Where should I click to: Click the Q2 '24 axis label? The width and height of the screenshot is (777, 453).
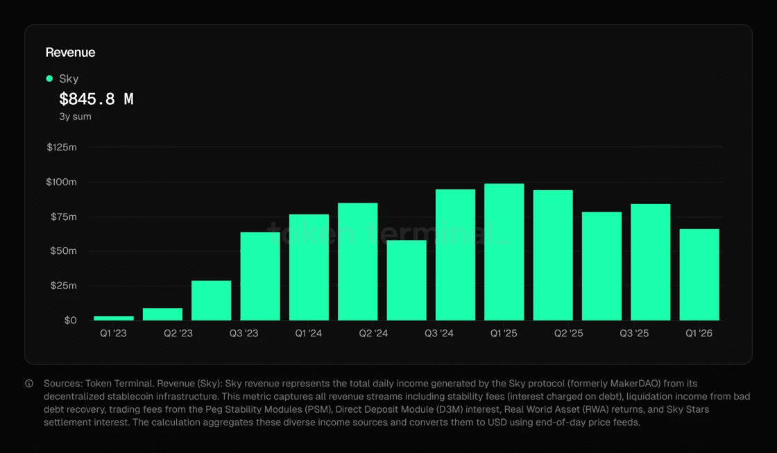(374, 334)
